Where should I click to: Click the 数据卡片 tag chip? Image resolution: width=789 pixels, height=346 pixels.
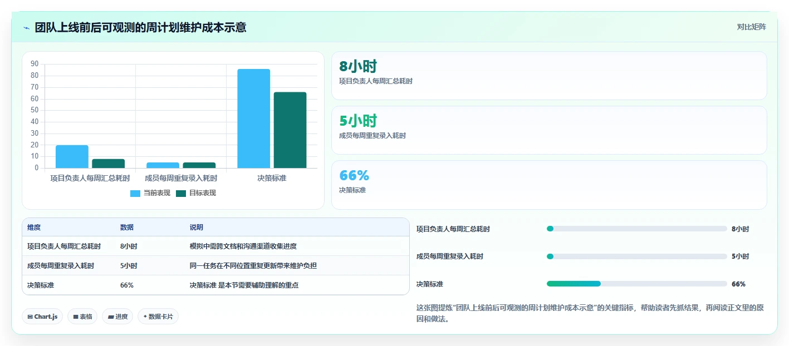(x=158, y=317)
